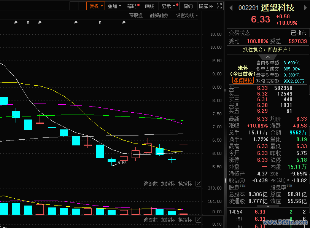
Task: Click 买三 price 6.31
Action: [262, 99]
